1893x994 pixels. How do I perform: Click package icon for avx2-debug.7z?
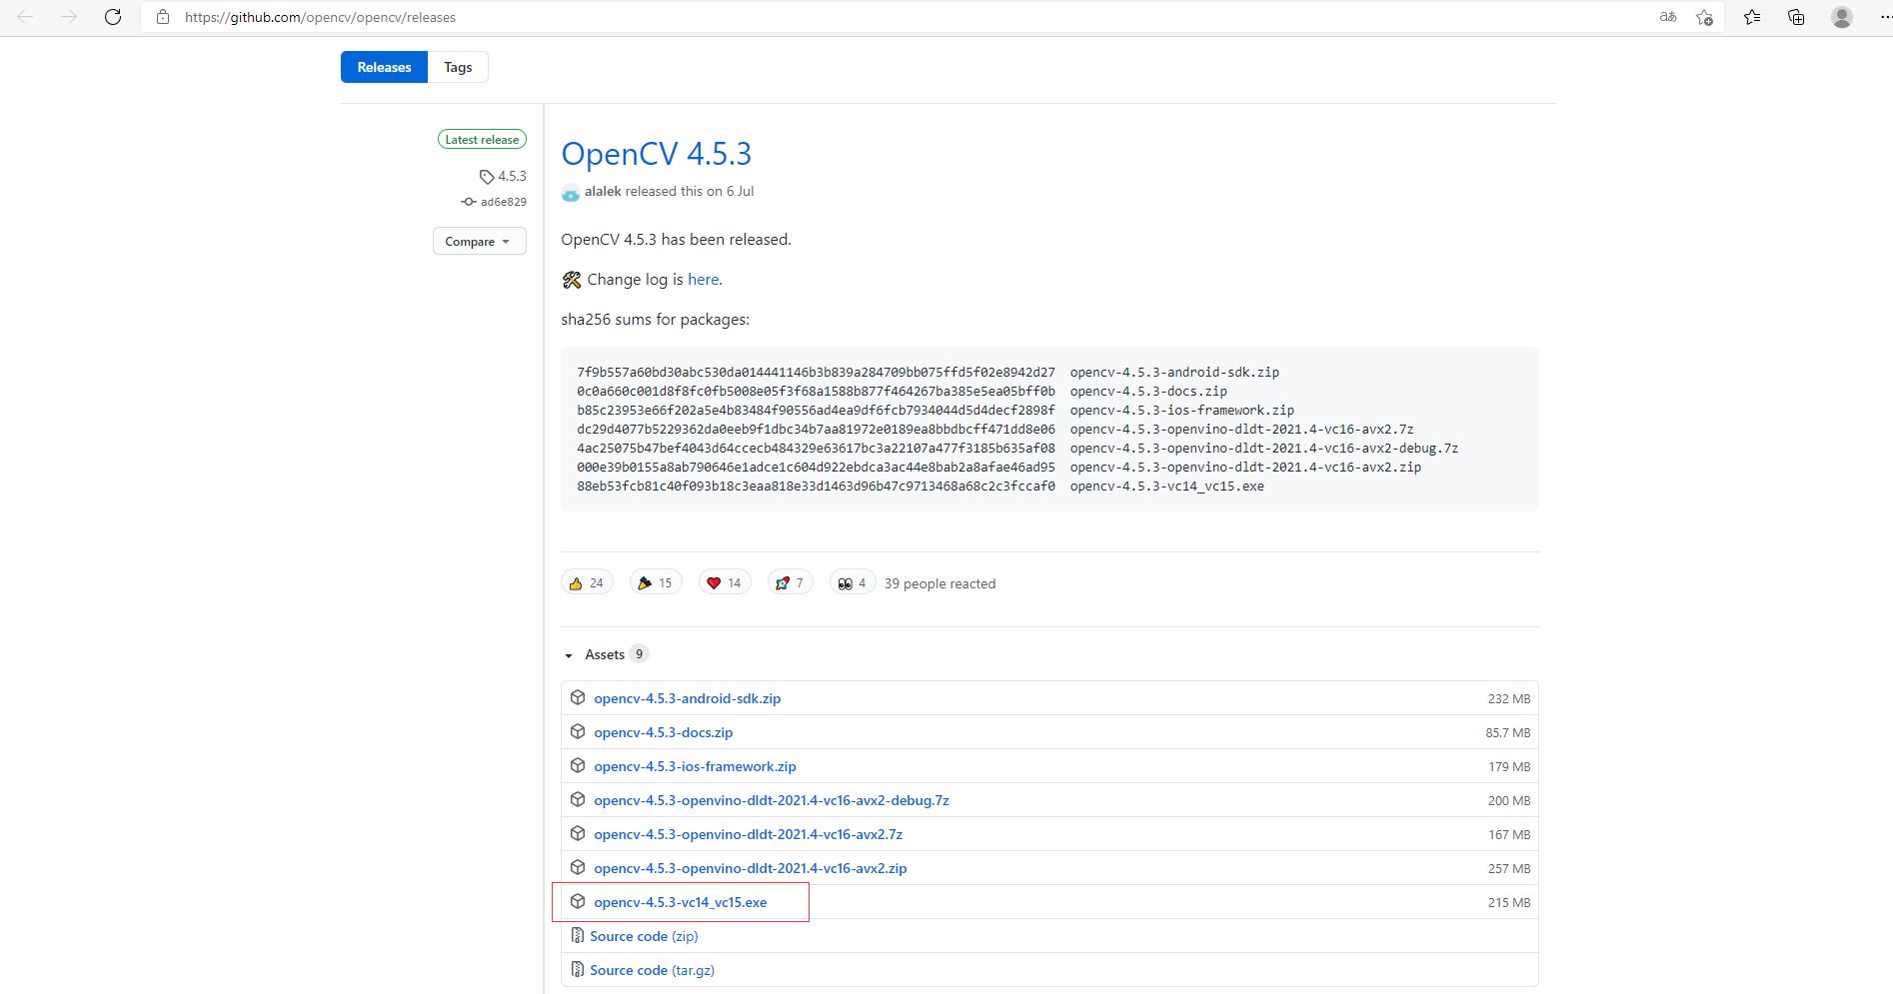tap(578, 799)
